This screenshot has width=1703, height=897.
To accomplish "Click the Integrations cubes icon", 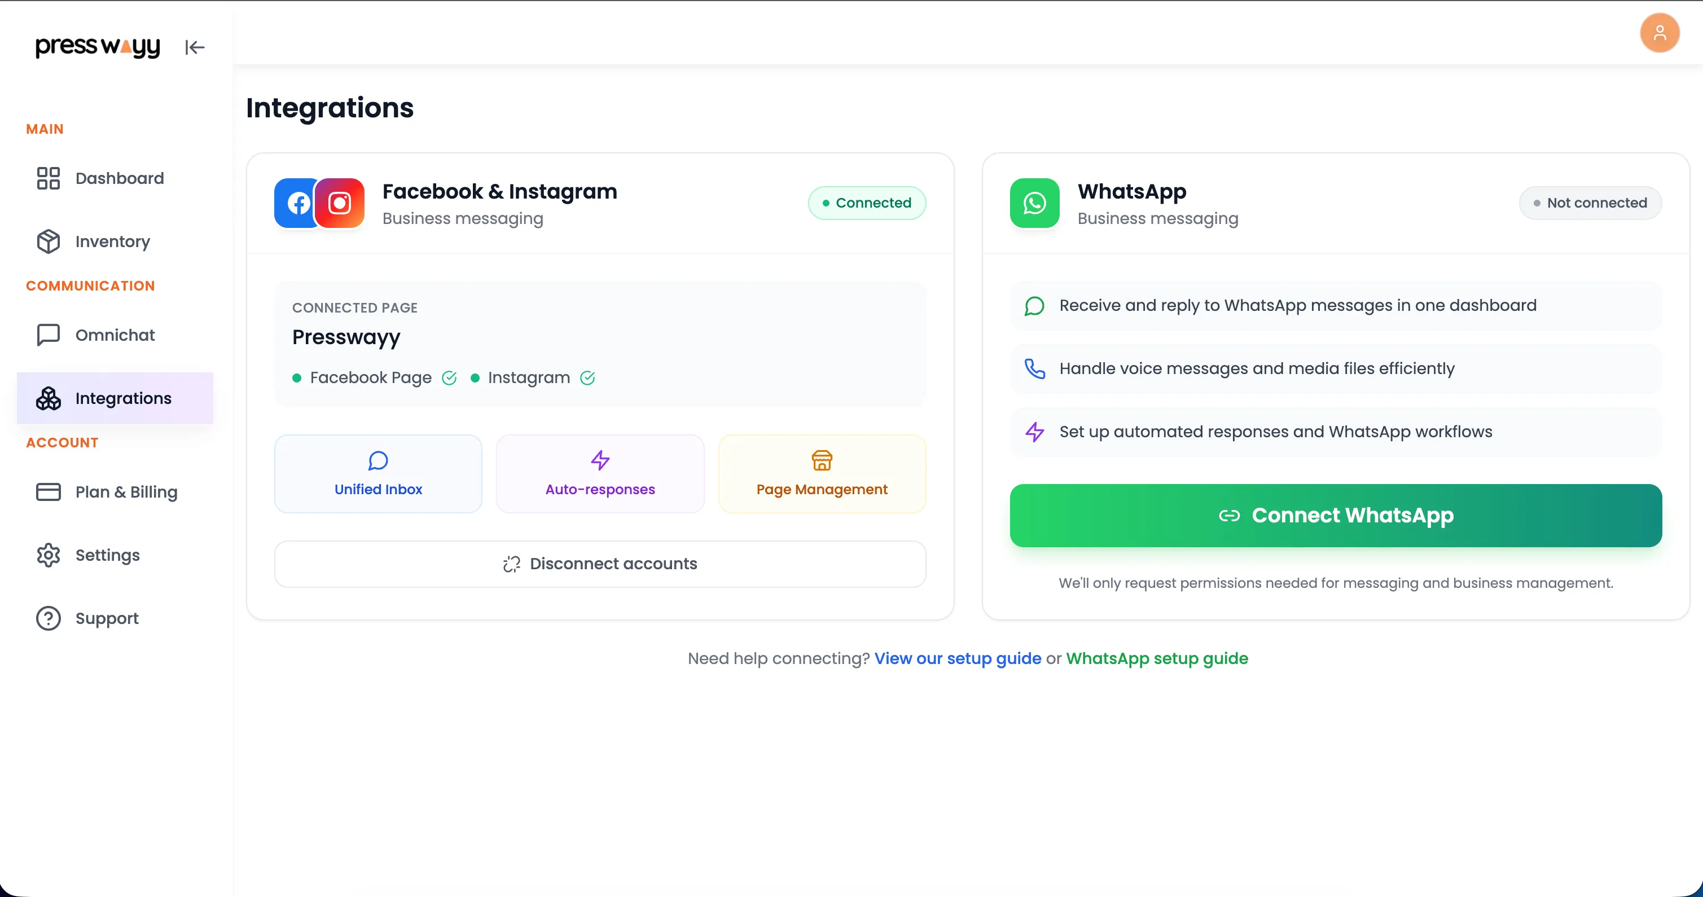I will (49, 398).
